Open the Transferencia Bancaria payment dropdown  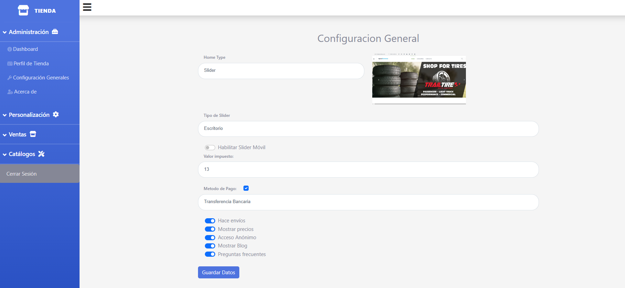click(x=368, y=202)
